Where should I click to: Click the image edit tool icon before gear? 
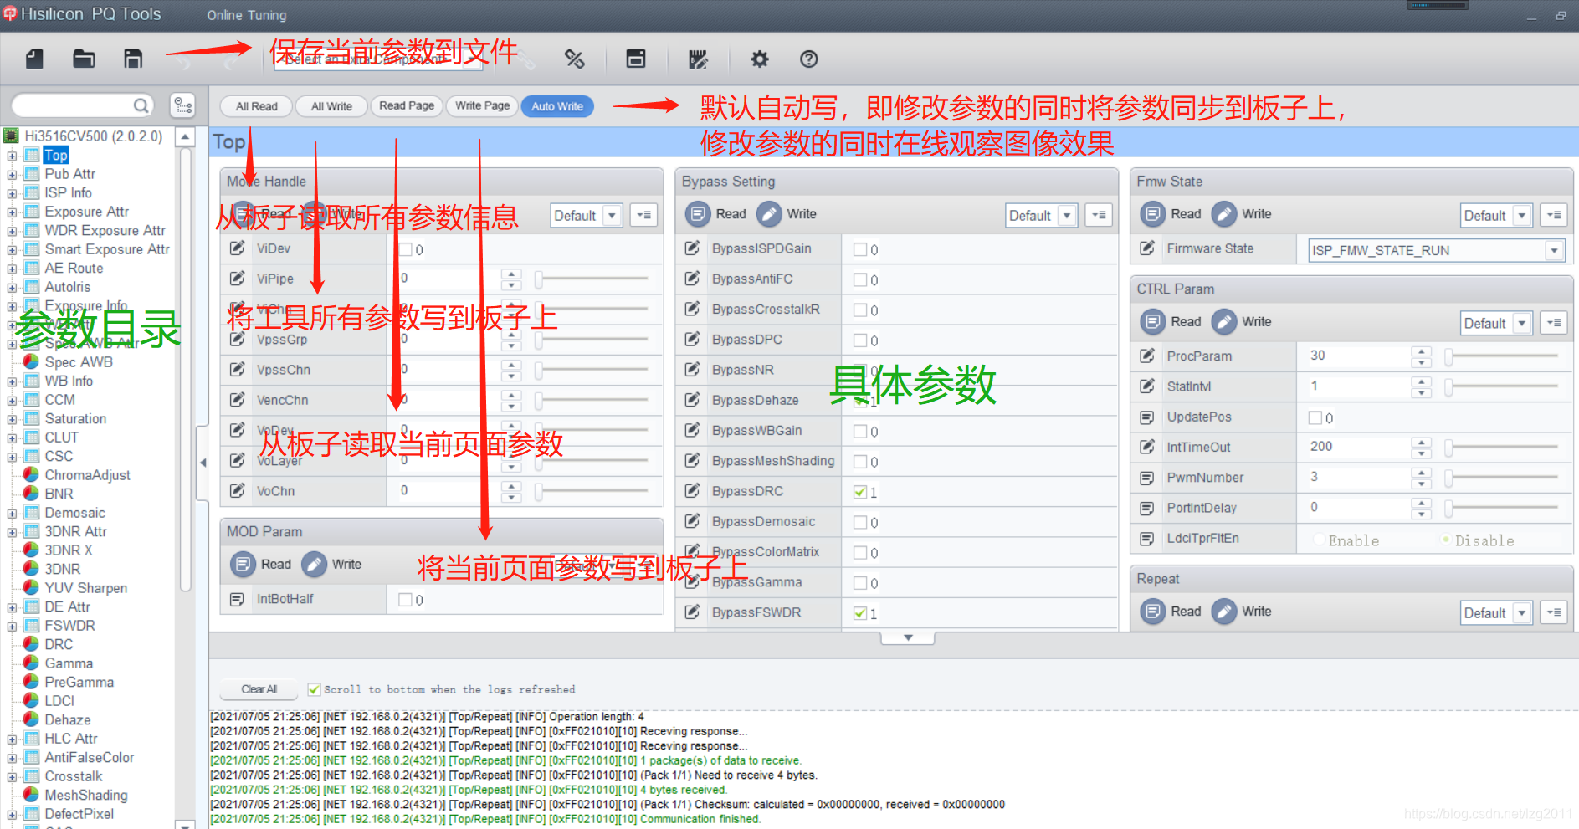(698, 59)
